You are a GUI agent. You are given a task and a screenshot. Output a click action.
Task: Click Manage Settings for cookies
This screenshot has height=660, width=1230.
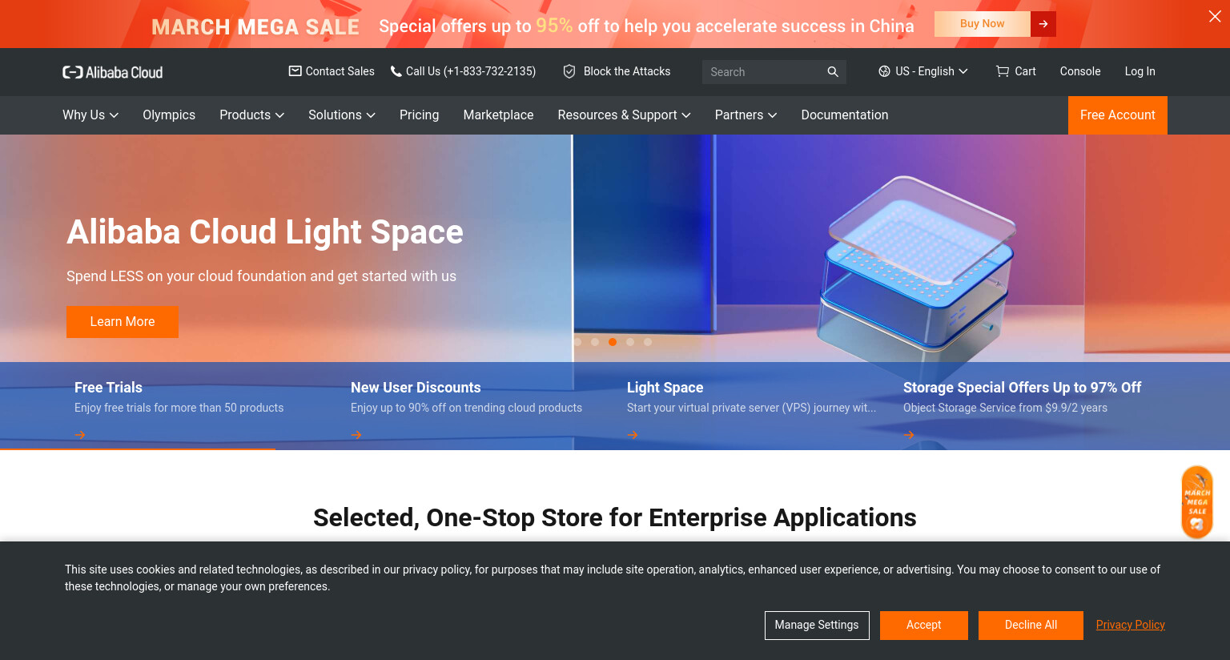(x=817, y=626)
